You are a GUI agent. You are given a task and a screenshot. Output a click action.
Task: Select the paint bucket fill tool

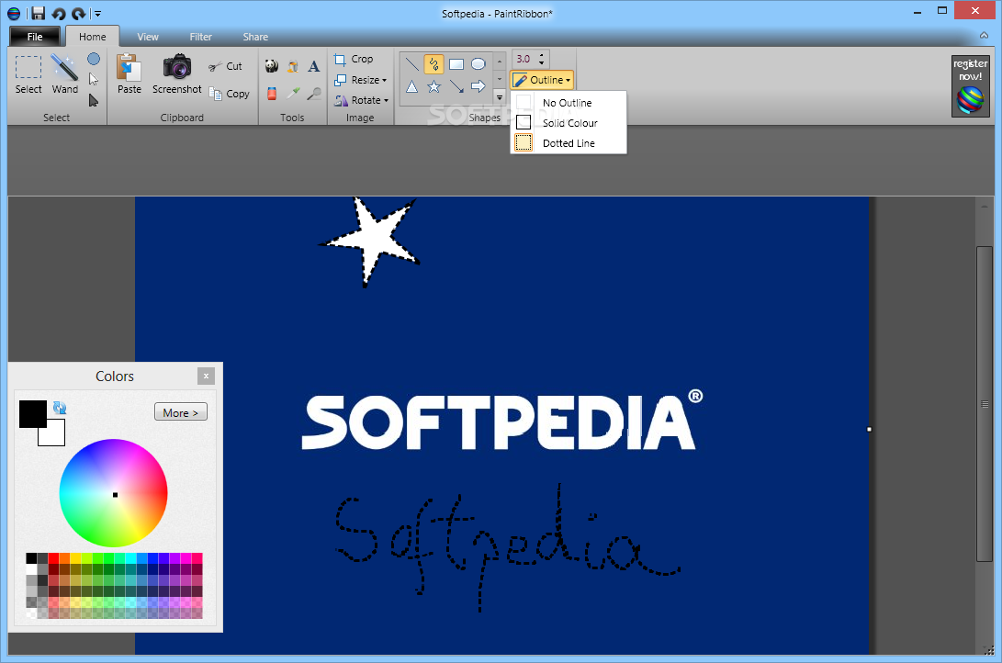tap(293, 66)
